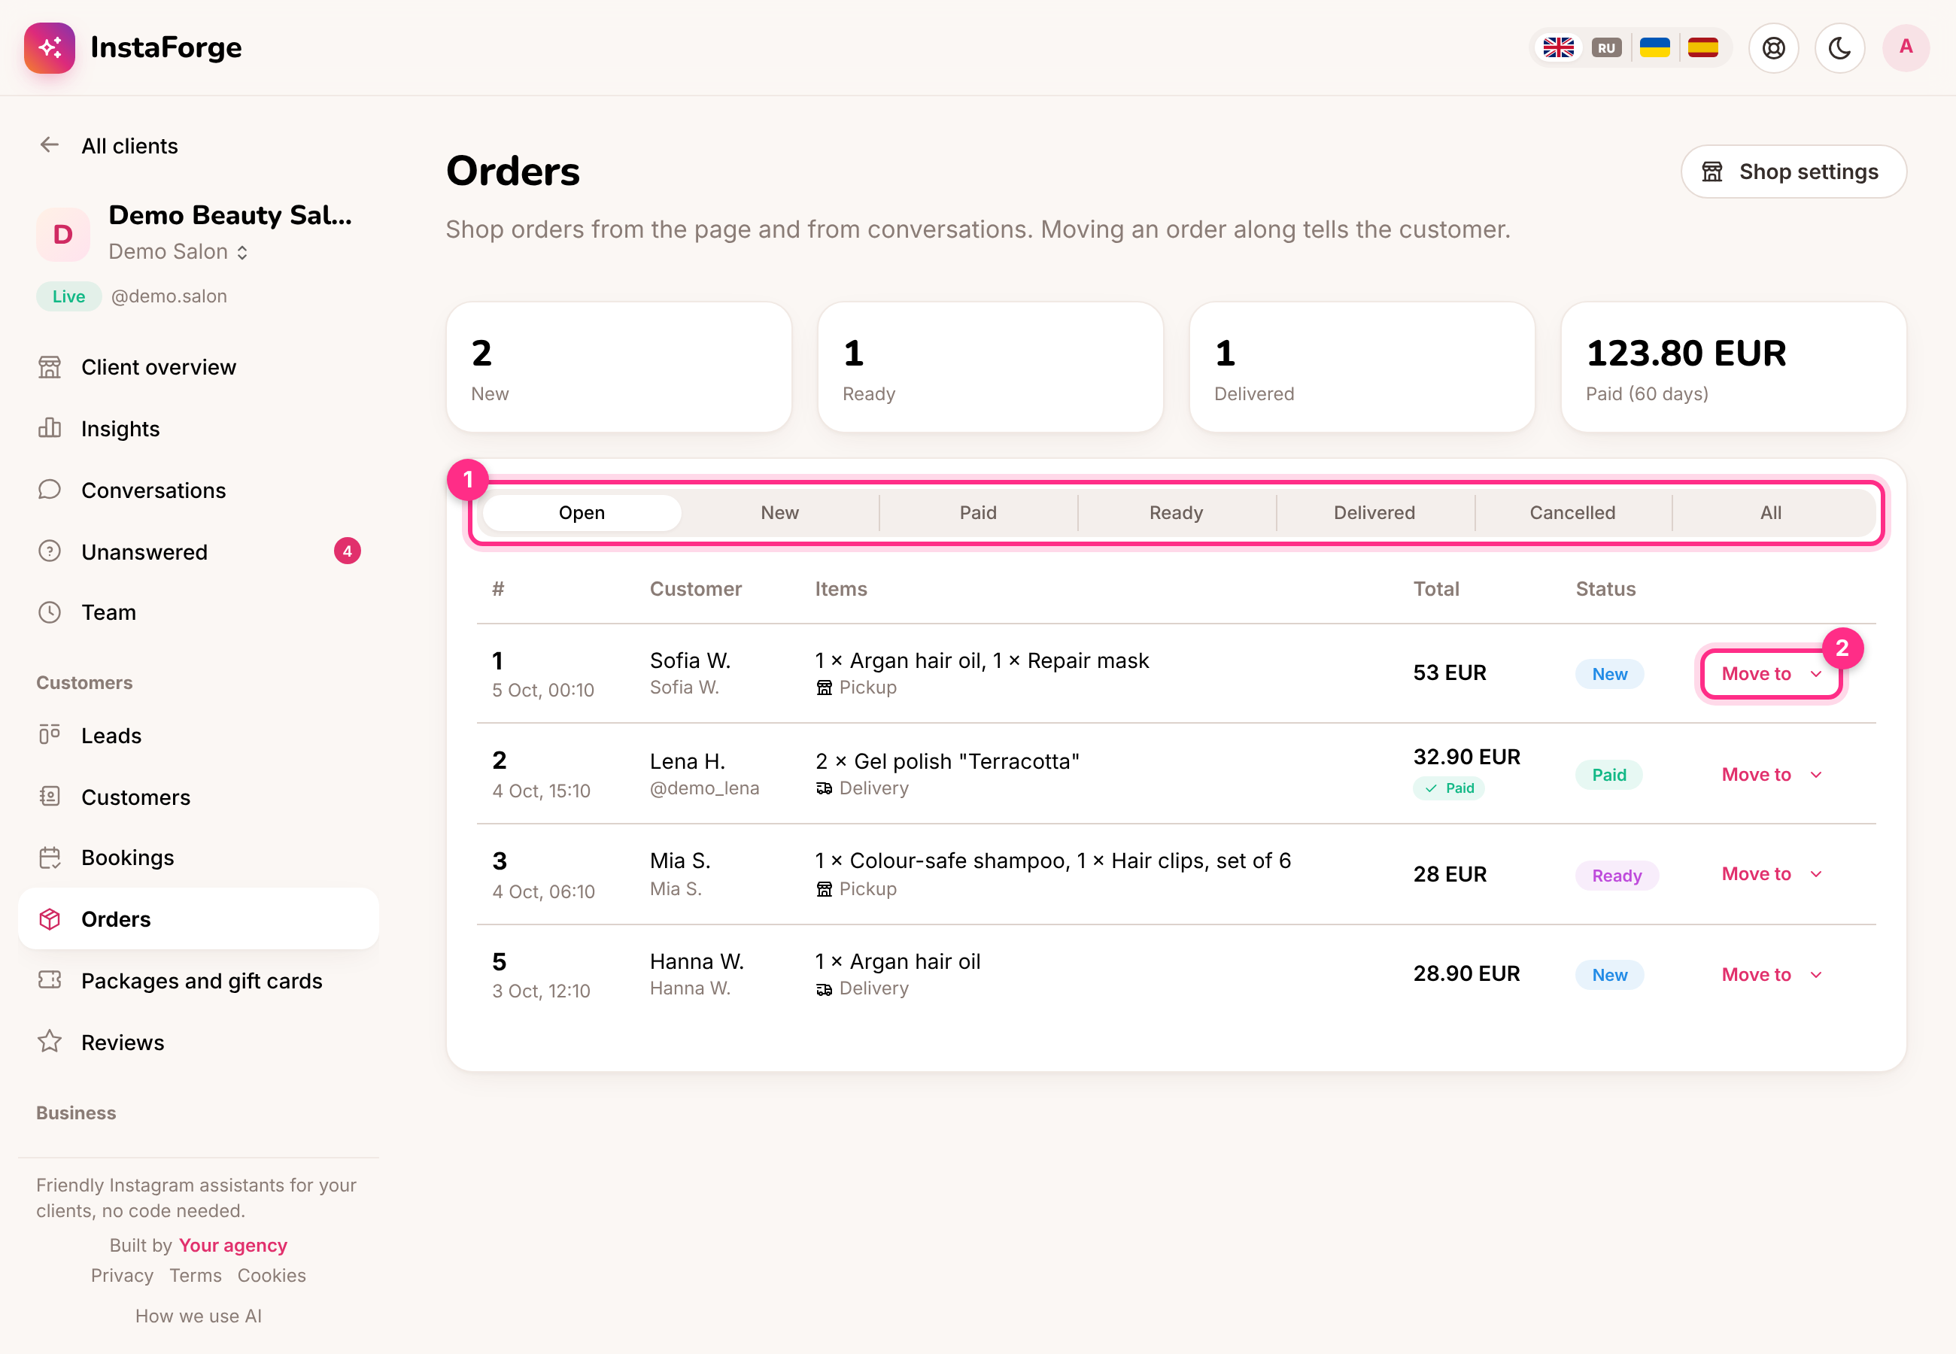Open Move to dropdown for Hanna W.
1956x1354 pixels.
coord(1771,975)
